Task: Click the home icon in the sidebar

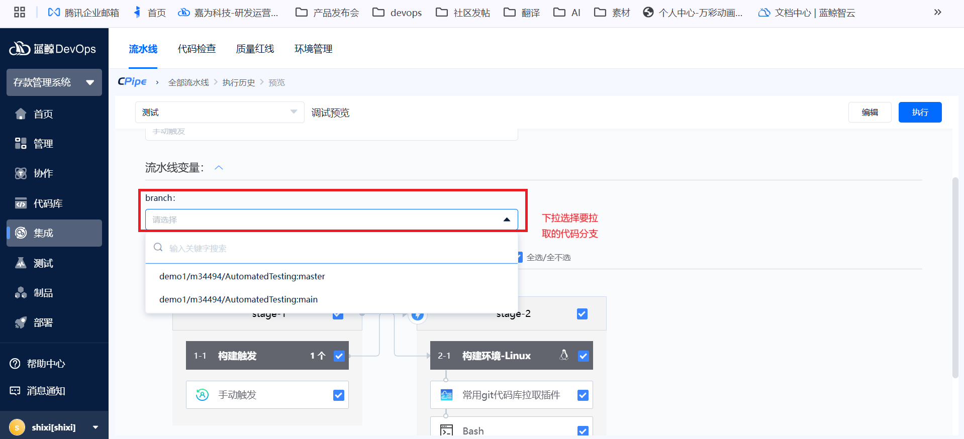Action: (21, 114)
